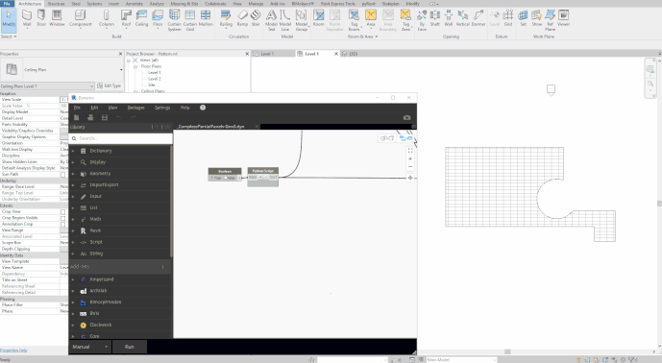Click the Grid datum tool

point(508,18)
